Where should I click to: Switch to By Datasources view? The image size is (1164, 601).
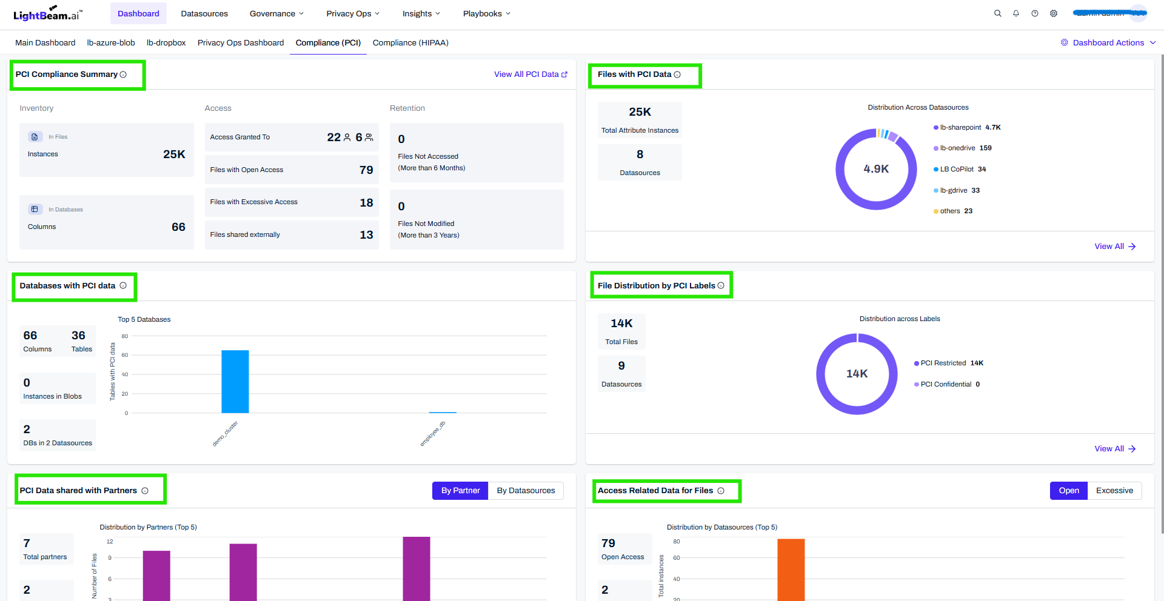(x=526, y=491)
